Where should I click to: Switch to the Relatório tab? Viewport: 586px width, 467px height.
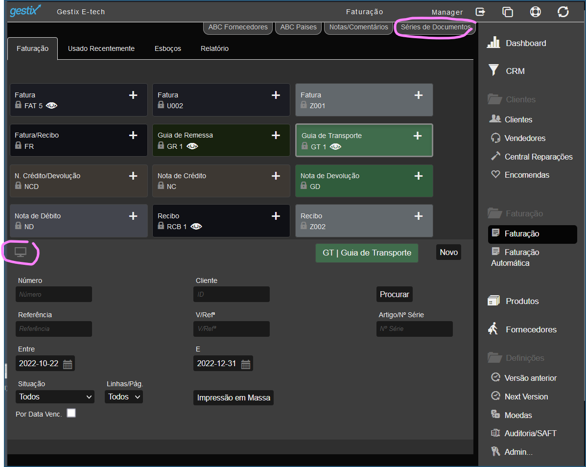214,48
